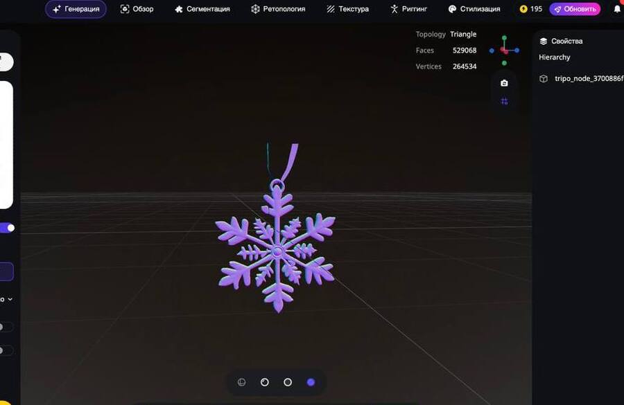This screenshot has width=624, height=405.
Task: Click the right blue axis gizmo dot
Action: [x=517, y=51]
